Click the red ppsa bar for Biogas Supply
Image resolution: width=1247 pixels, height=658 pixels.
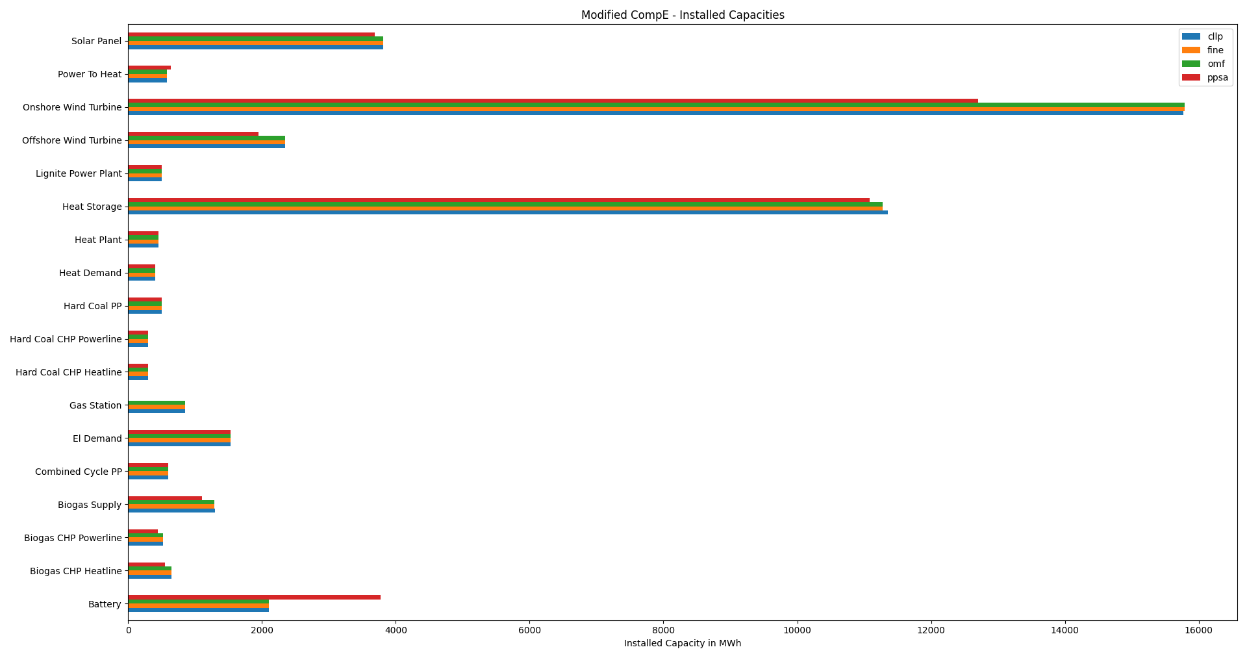pyautogui.click(x=165, y=498)
